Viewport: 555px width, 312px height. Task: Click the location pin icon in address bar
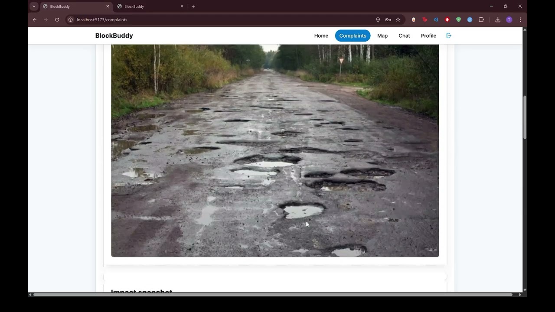(378, 19)
